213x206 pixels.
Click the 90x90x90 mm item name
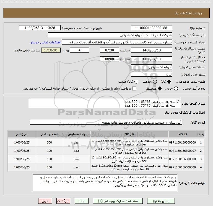(129, 159)
